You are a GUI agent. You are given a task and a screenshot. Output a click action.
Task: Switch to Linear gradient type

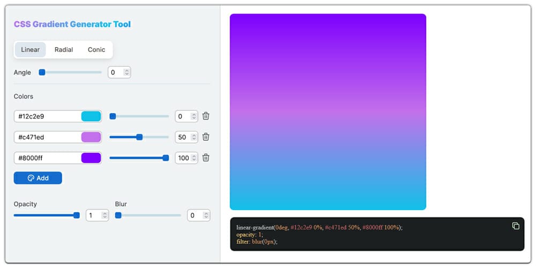(30, 50)
